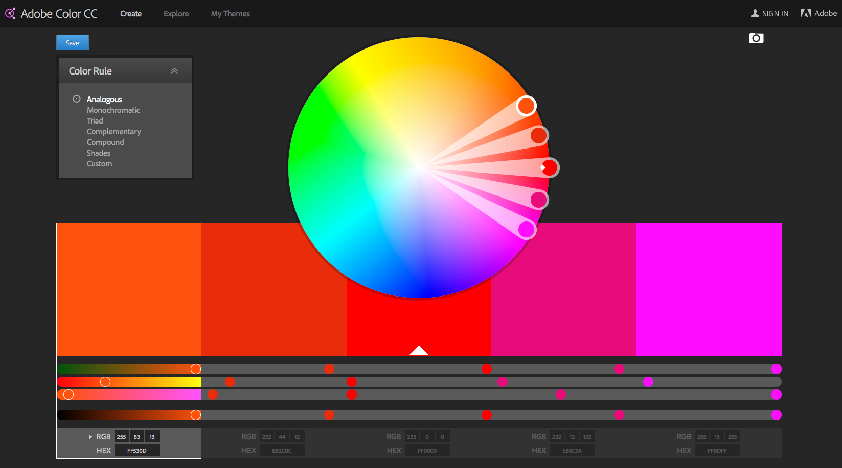Select the topmost orange marker on the color wheel

coord(526,106)
